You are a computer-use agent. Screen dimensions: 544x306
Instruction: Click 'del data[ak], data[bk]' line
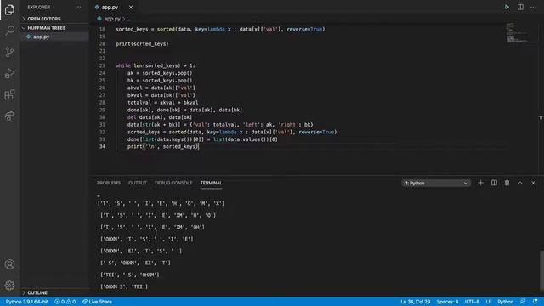160,117
